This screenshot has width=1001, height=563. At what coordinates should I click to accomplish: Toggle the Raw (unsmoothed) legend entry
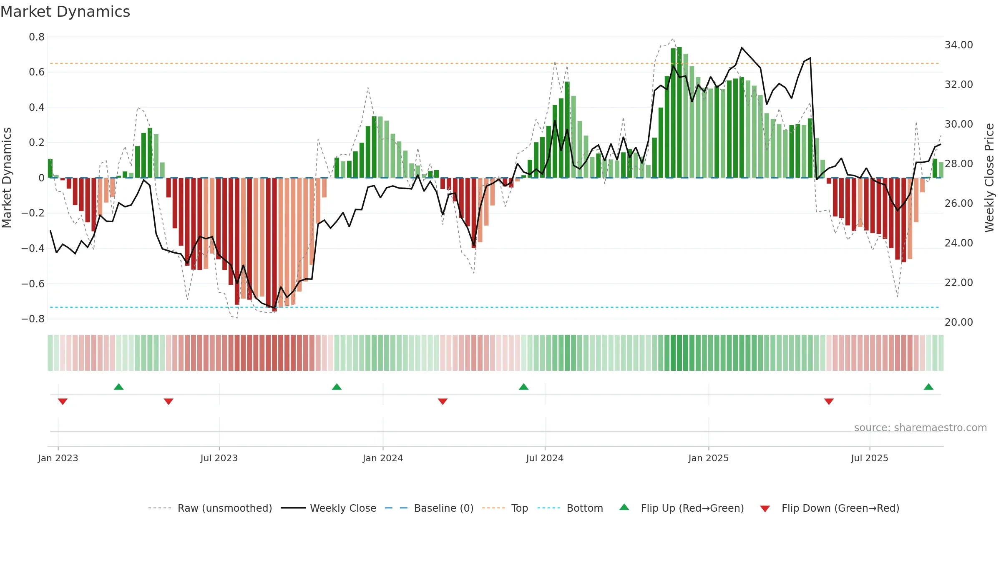210,508
